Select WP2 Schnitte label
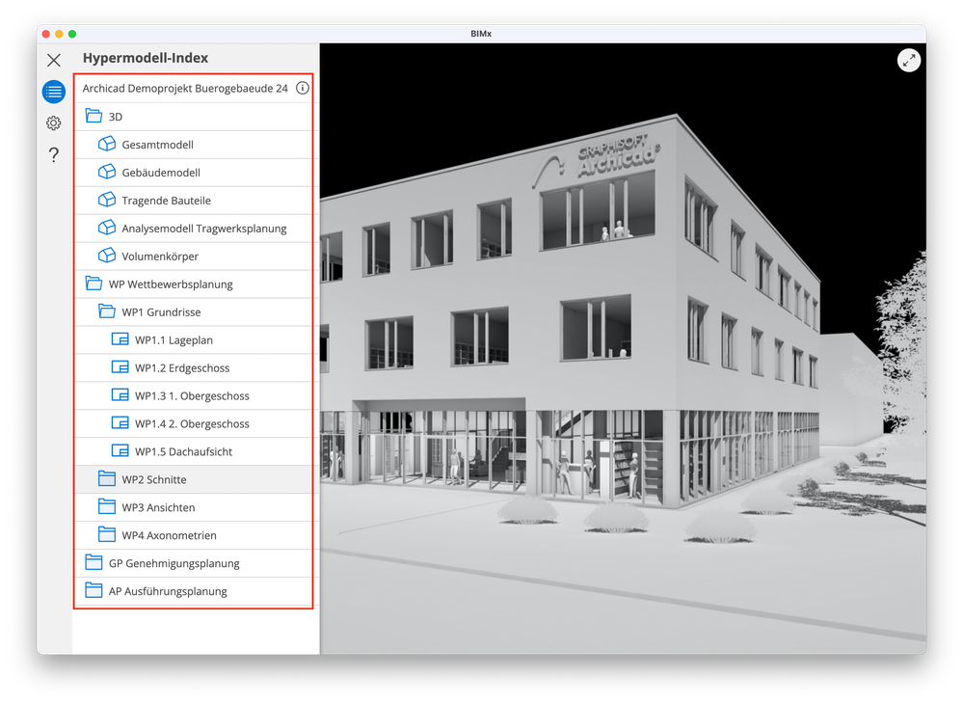This screenshot has height=703, width=963. click(x=154, y=480)
